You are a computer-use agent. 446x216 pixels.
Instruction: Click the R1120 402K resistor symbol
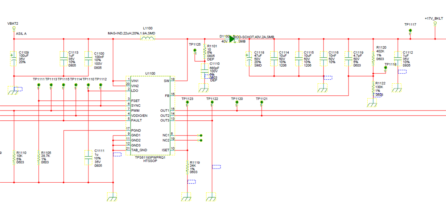click(x=373, y=58)
